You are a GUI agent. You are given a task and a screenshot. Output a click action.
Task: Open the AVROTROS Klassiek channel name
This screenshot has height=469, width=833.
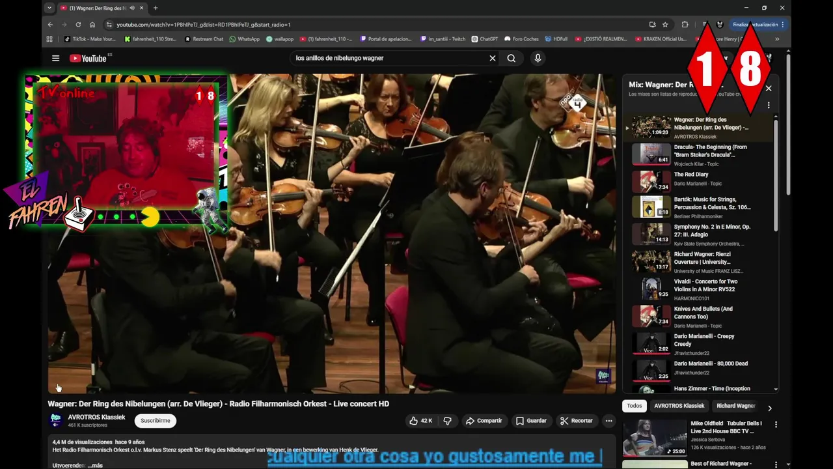(x=96, y=417)
